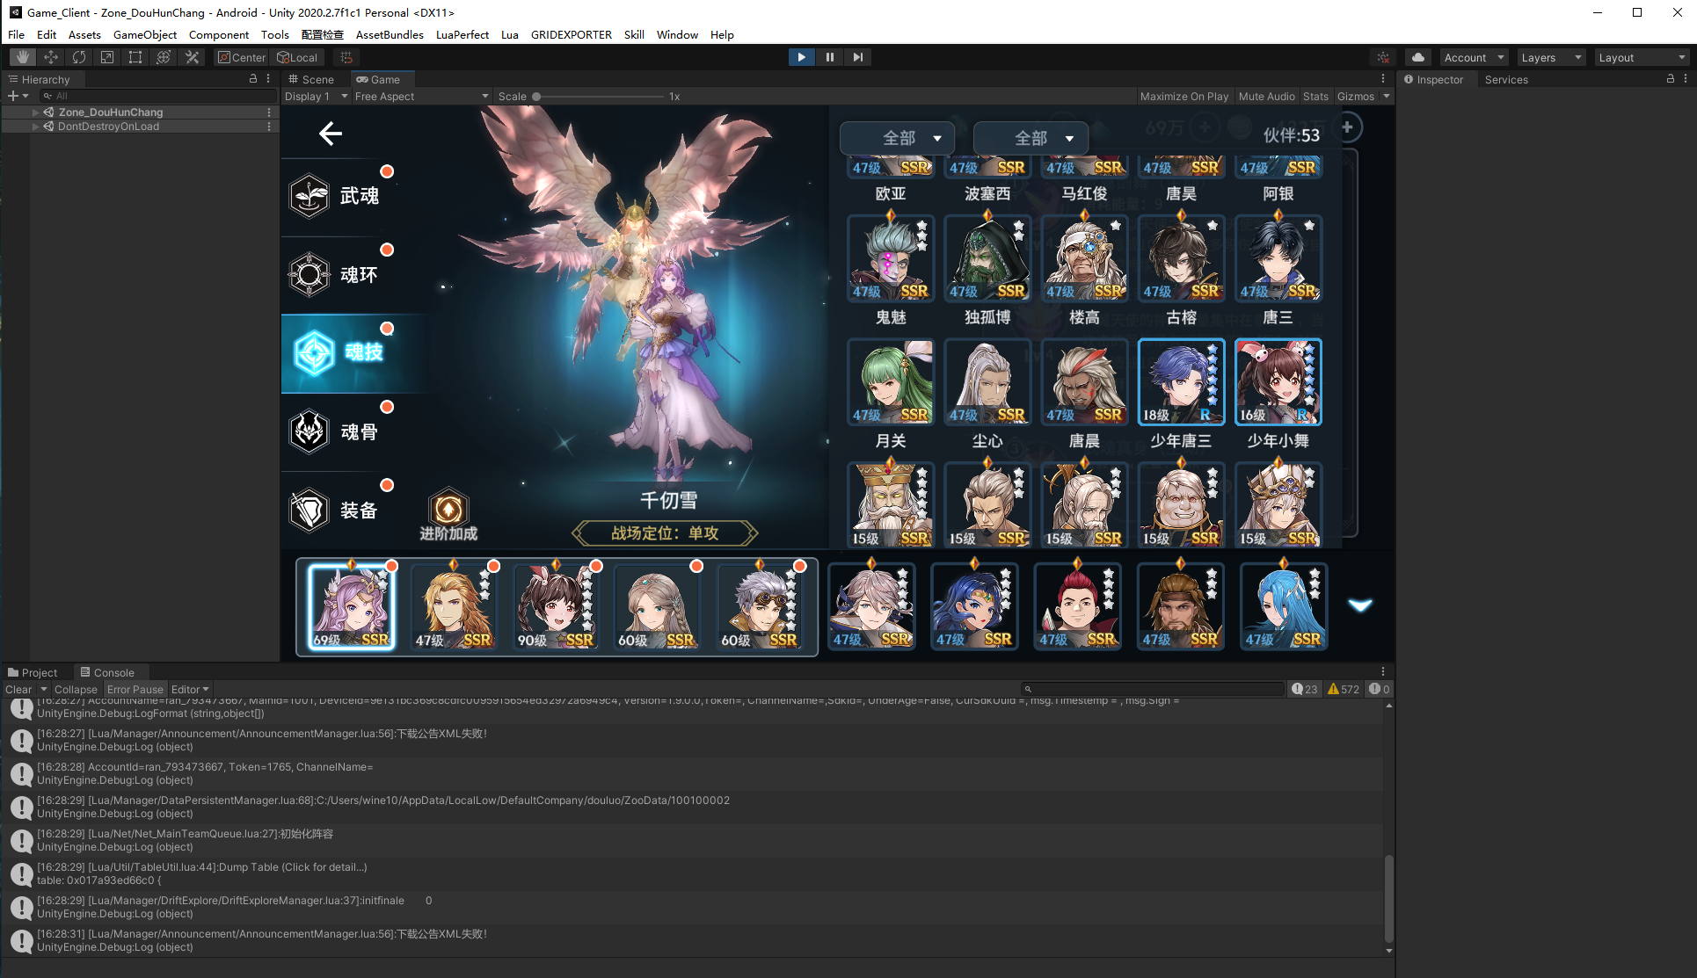Open the 进阶加成 bonus icon
This screenshot has height=978, width=1697.
pyautogui.click(x=448, y=511)
